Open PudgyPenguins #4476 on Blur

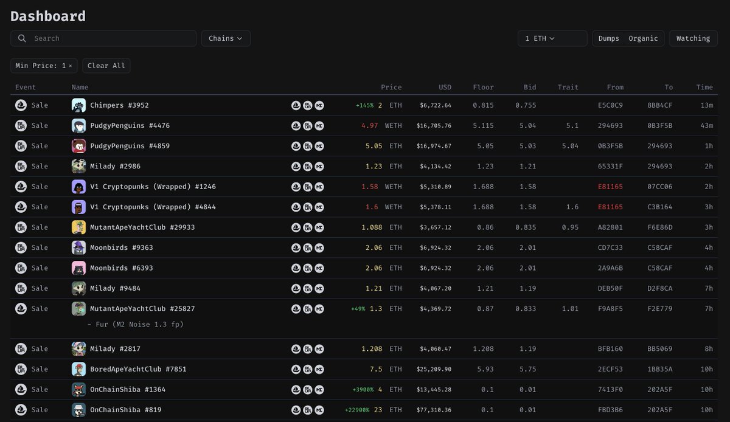tap(308, 125)
